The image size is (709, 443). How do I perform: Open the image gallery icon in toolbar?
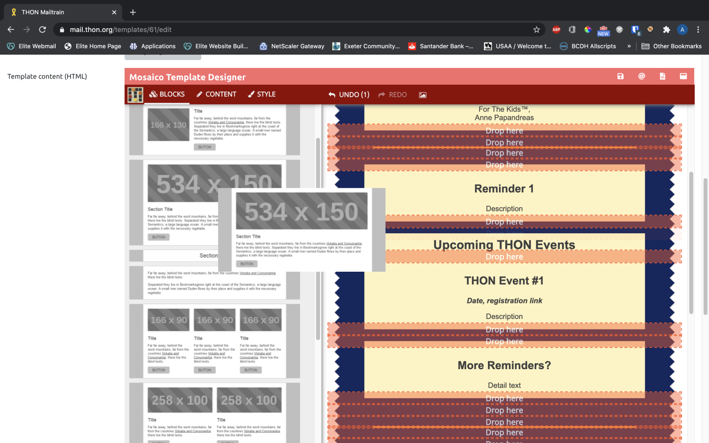[422, 95]
